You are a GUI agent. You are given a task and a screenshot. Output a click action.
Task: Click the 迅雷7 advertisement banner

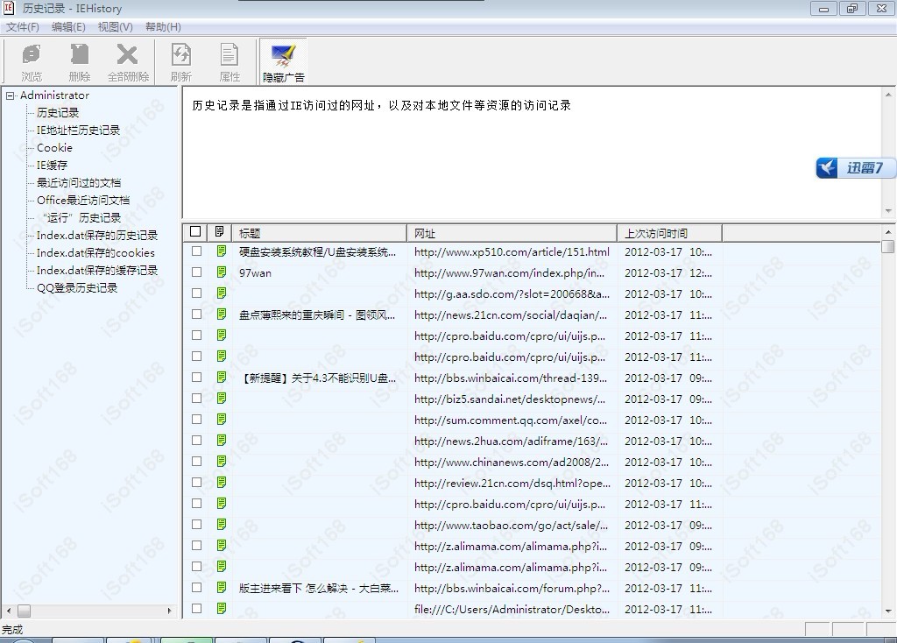pyautogui.click(x=855, y=168)
